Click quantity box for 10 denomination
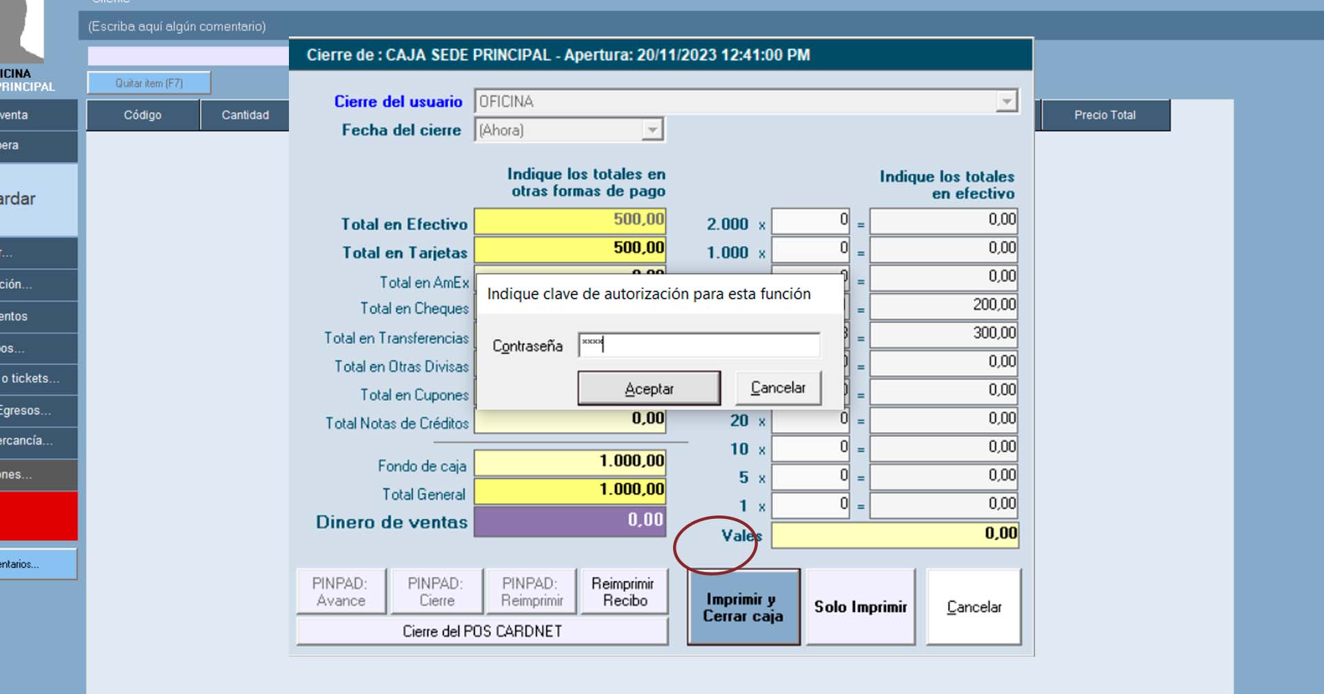This screenshot has height=694, width=1324. click(x=810, y=449)
